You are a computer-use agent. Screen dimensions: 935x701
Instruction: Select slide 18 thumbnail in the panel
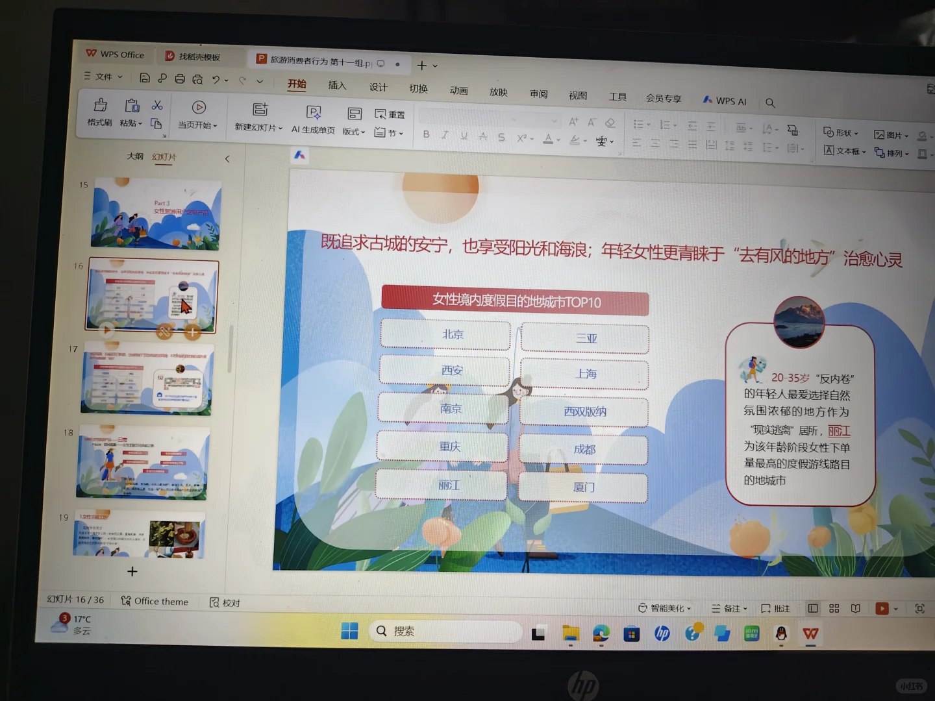(143, 461)
